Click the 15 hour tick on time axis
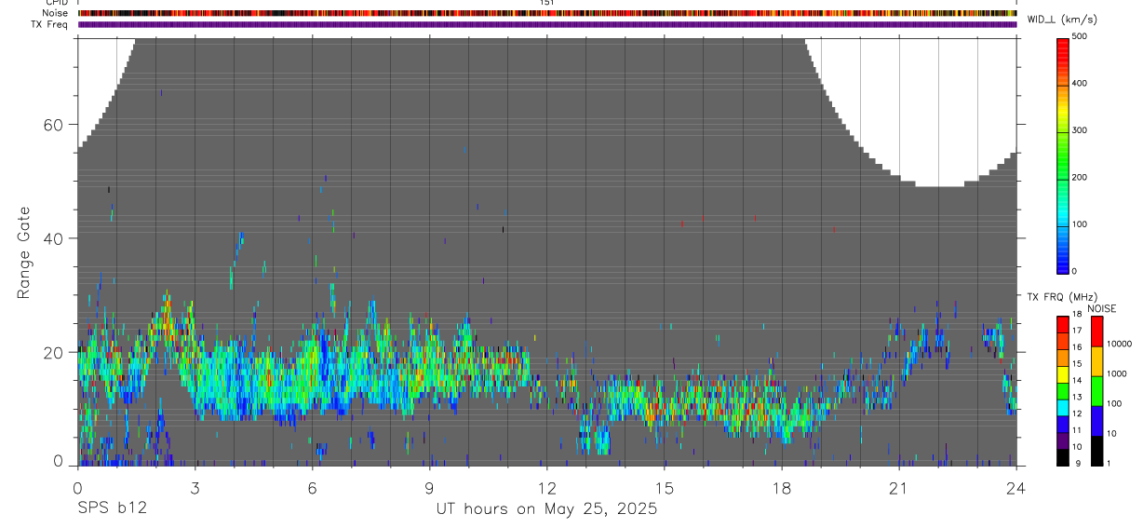Screen dimensions: 1143x528 [665, 487]
